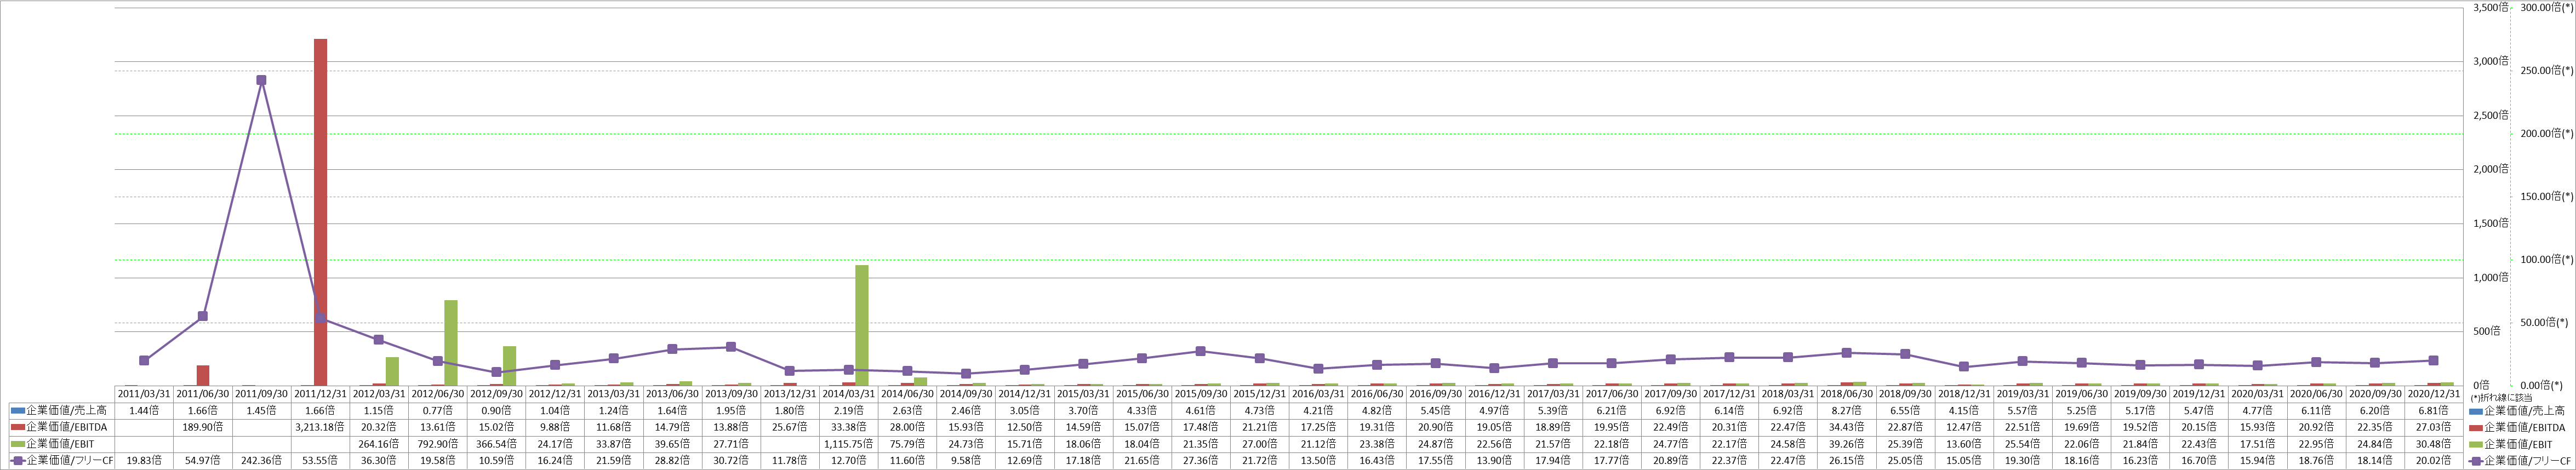Image resolution: width=2576 pixels, height=470 pixels.
Task: Click the green EBIT bar at 2012/06/30
Action: click(x=451, y=343)
